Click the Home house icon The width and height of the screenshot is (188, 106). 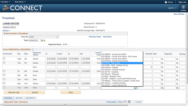tap(166, 2)
